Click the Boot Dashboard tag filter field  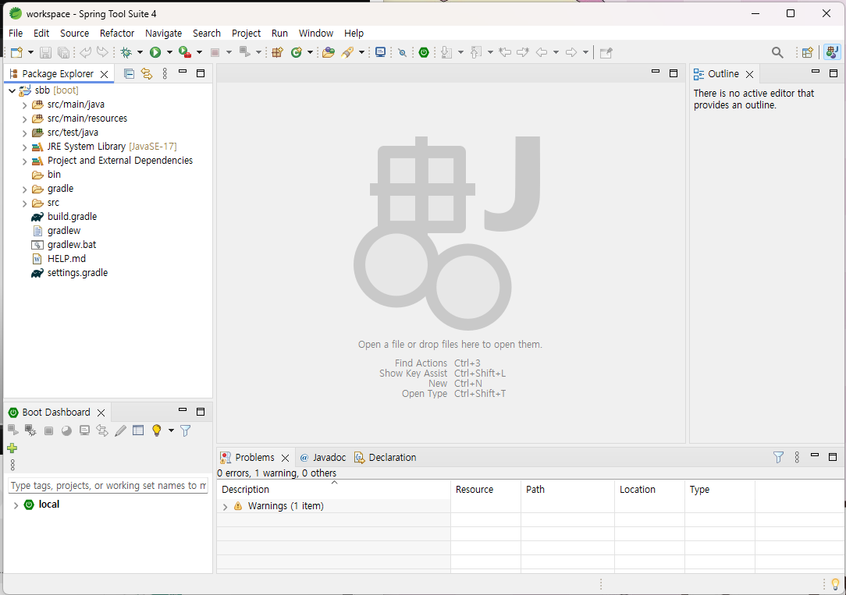[x=108, y=486]
